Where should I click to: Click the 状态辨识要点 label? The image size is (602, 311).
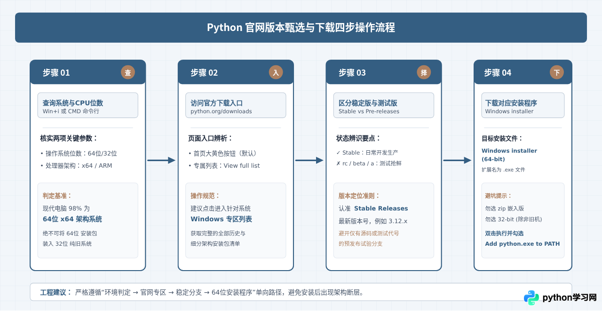point(359,138)
